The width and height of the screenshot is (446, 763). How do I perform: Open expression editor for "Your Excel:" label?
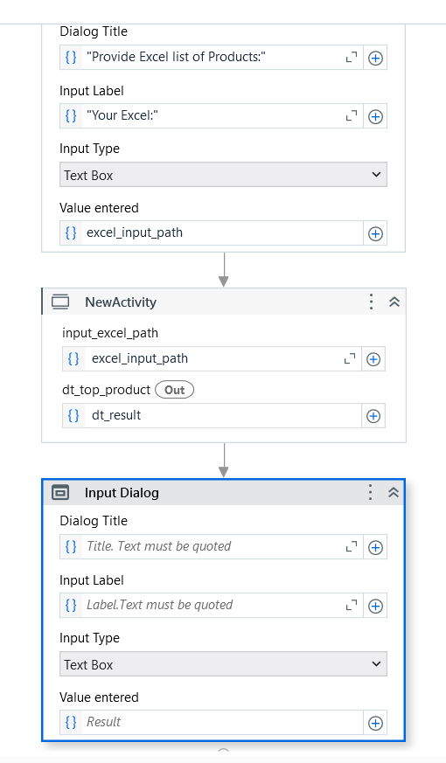coord(351,116)
